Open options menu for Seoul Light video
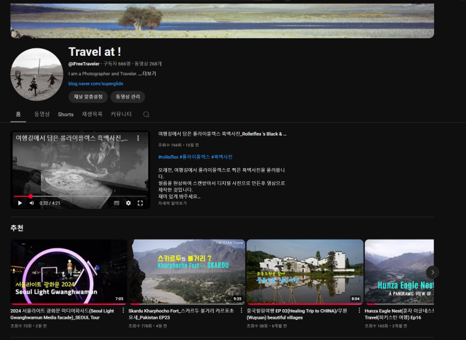The height and width of the screenshot is (340, 466). (x=123, y=311)
